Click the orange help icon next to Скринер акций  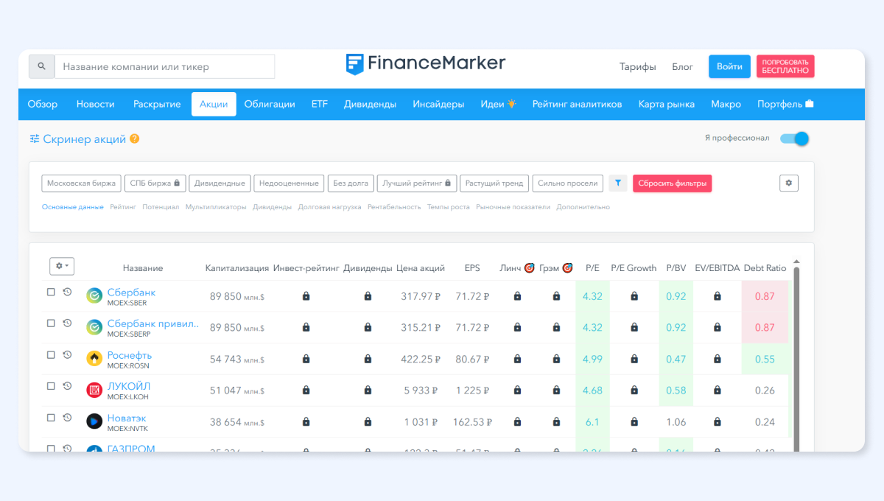(135, 139)
